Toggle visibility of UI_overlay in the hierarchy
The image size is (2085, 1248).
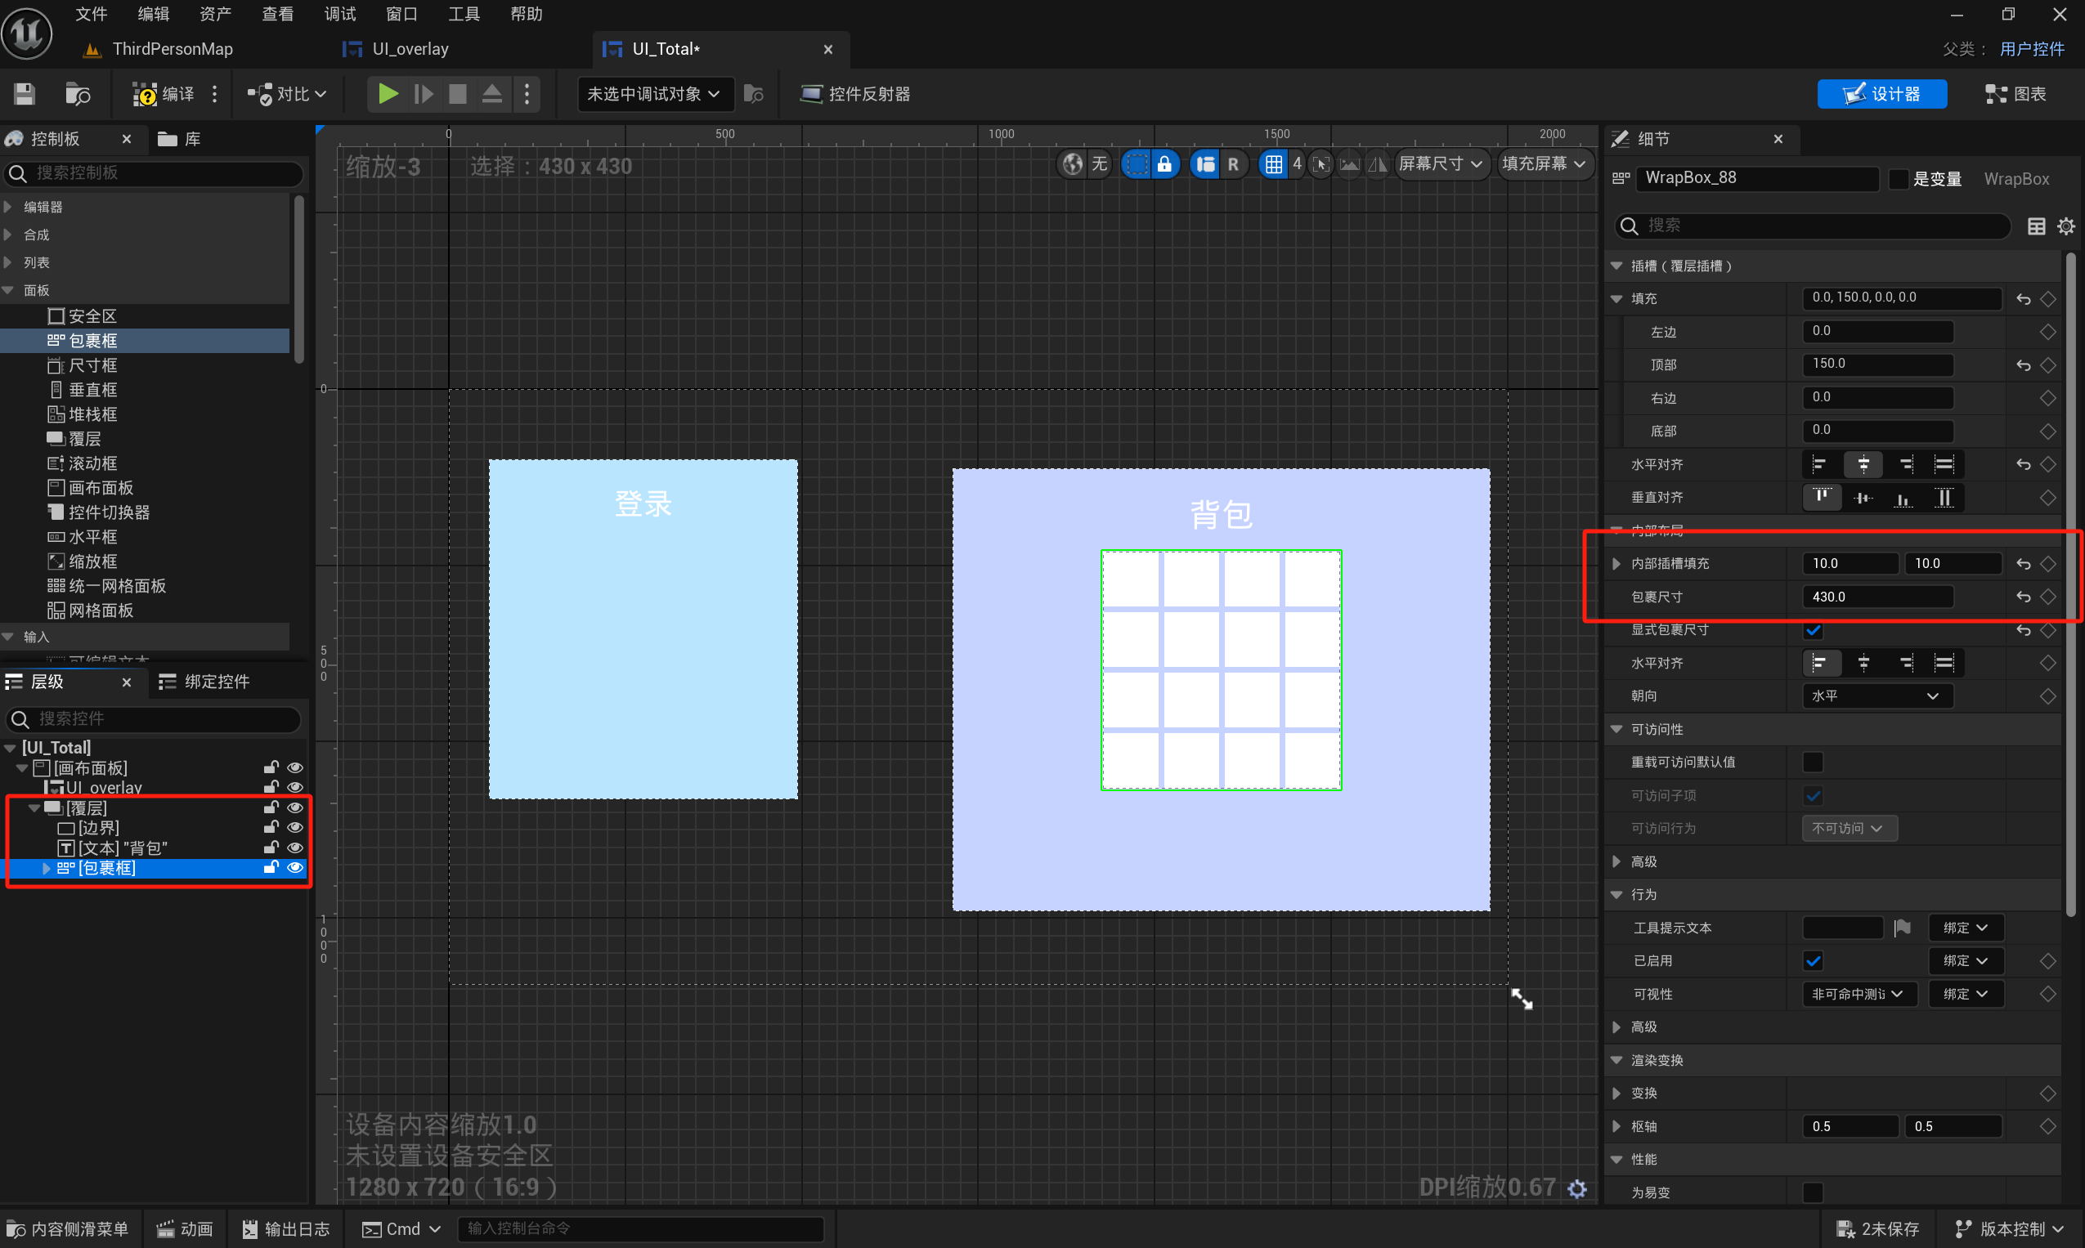point(295,787)
